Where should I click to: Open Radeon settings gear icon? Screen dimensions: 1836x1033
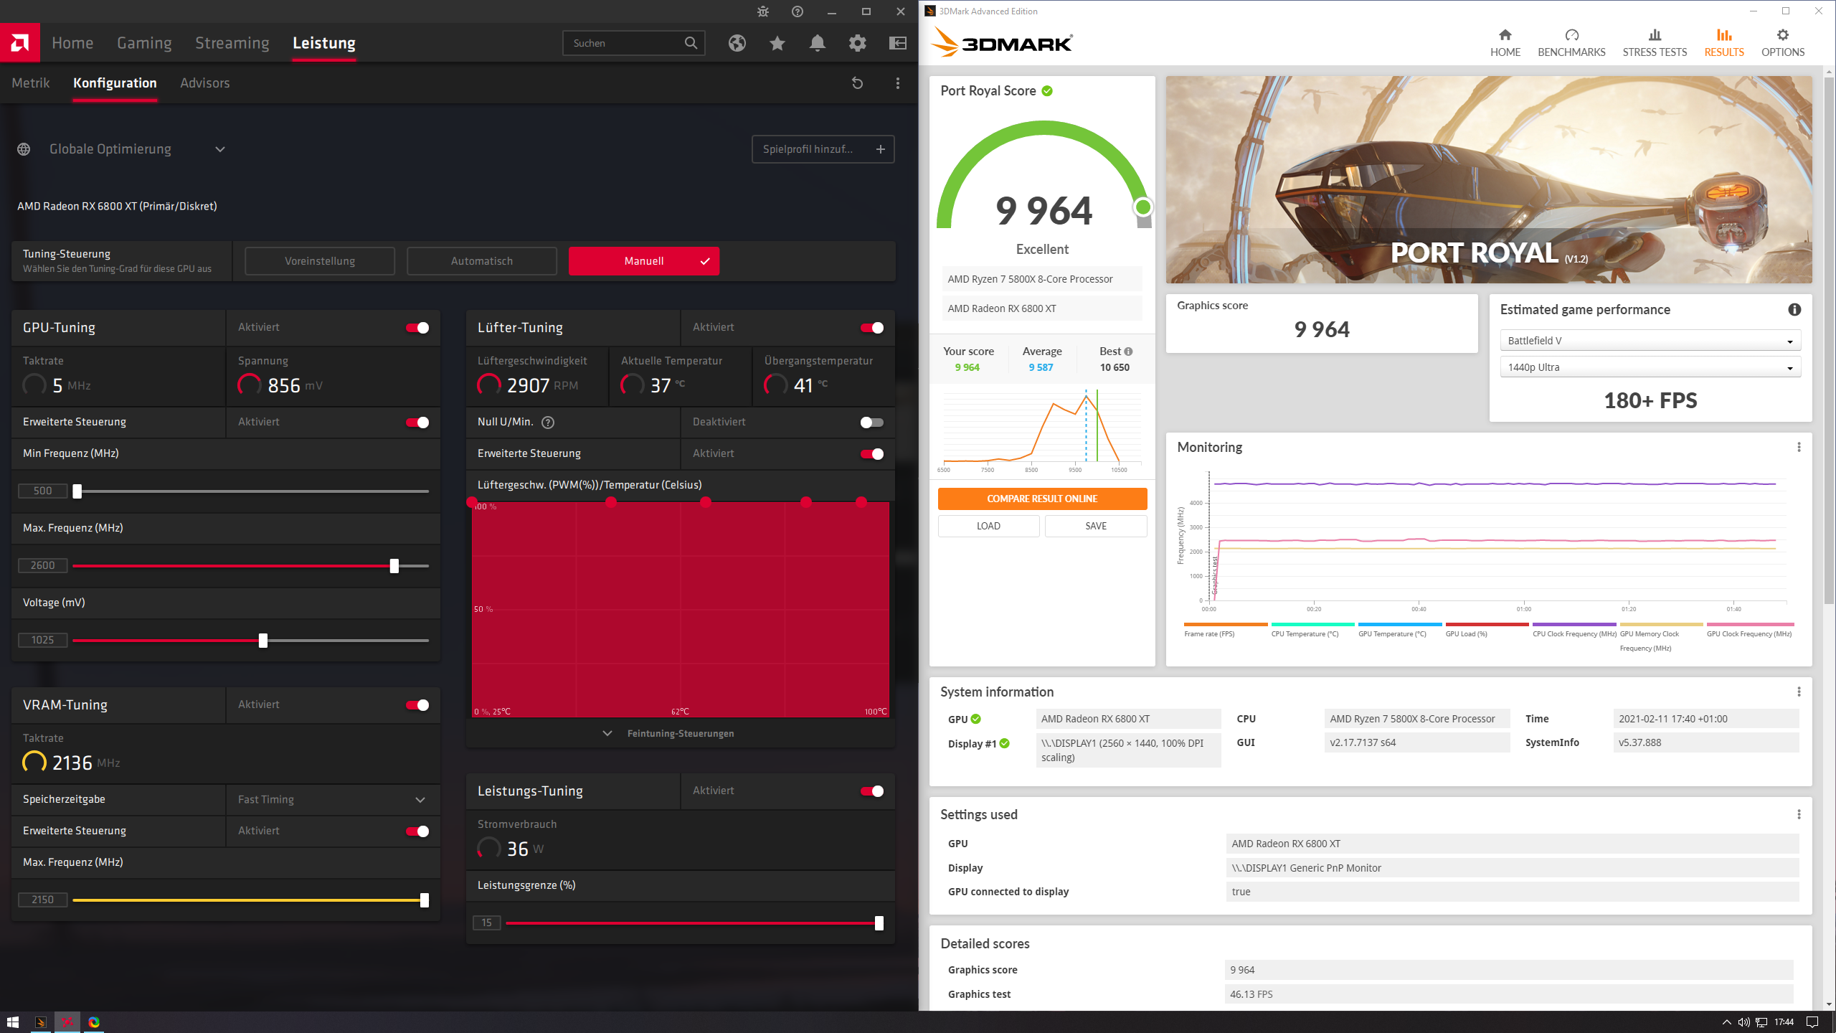tap(857, 43)
